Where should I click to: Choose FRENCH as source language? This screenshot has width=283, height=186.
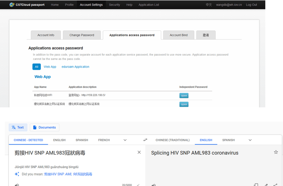[104, 140]
